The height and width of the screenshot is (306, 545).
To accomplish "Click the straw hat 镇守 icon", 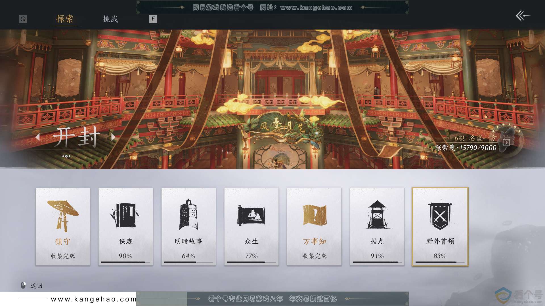I will click(63, 216).
